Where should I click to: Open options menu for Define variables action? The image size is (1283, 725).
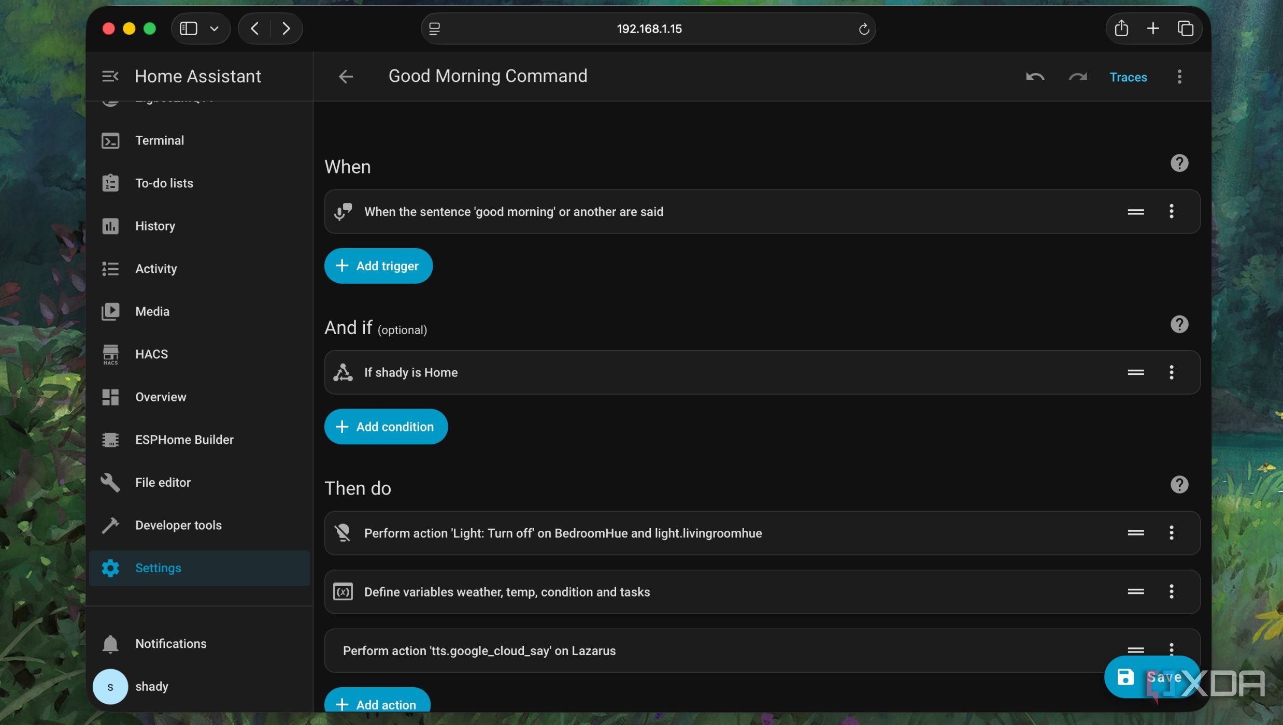1171,591
